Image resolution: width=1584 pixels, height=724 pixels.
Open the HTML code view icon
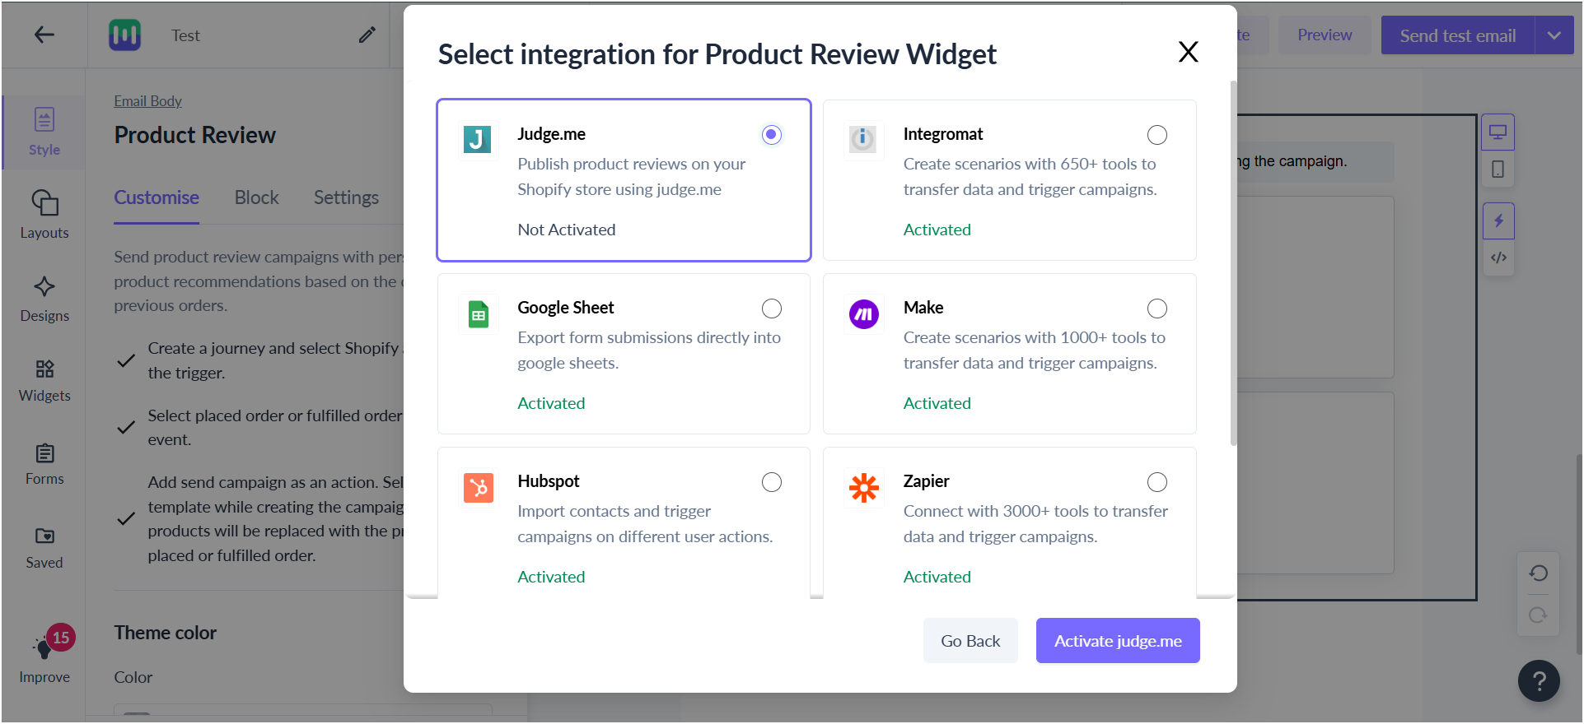[x=1498, y=258]
